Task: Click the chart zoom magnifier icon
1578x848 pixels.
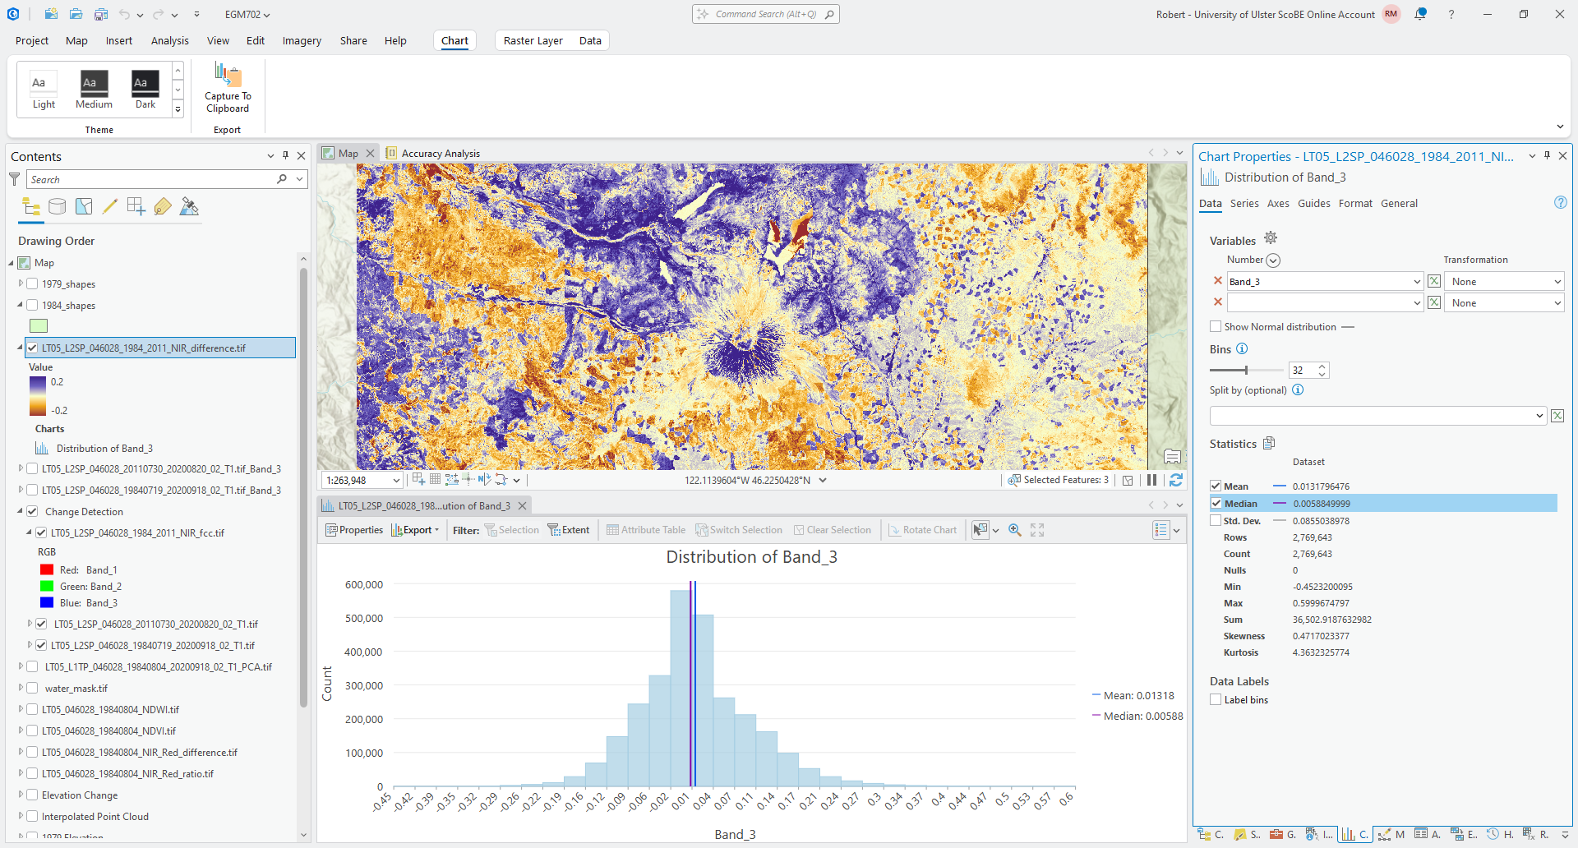Action: 1015,530
